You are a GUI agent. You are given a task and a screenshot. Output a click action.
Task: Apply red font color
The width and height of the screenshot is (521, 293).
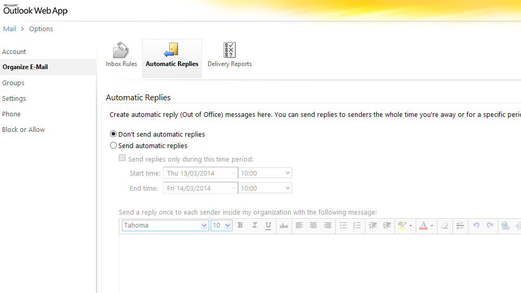click(423, 225)
